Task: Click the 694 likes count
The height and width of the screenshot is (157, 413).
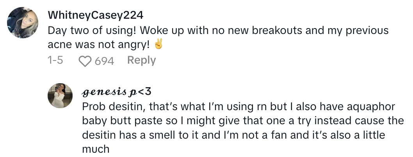Action: pyautogui.click(x=104, y=61)
